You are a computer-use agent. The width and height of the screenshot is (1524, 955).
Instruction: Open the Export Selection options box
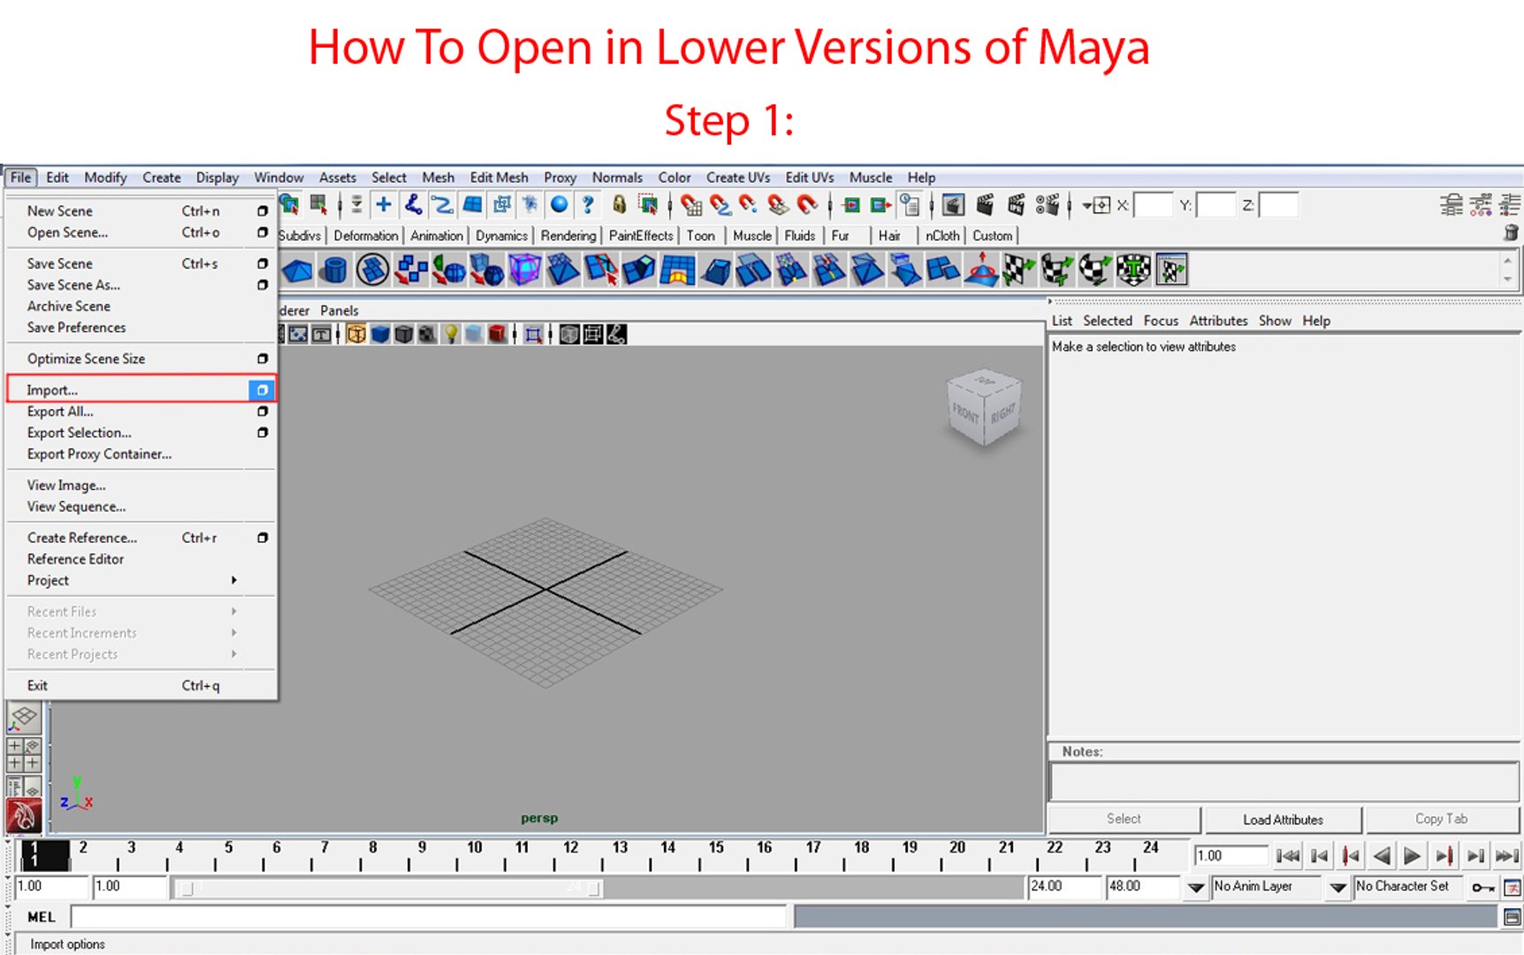(263, 432)
